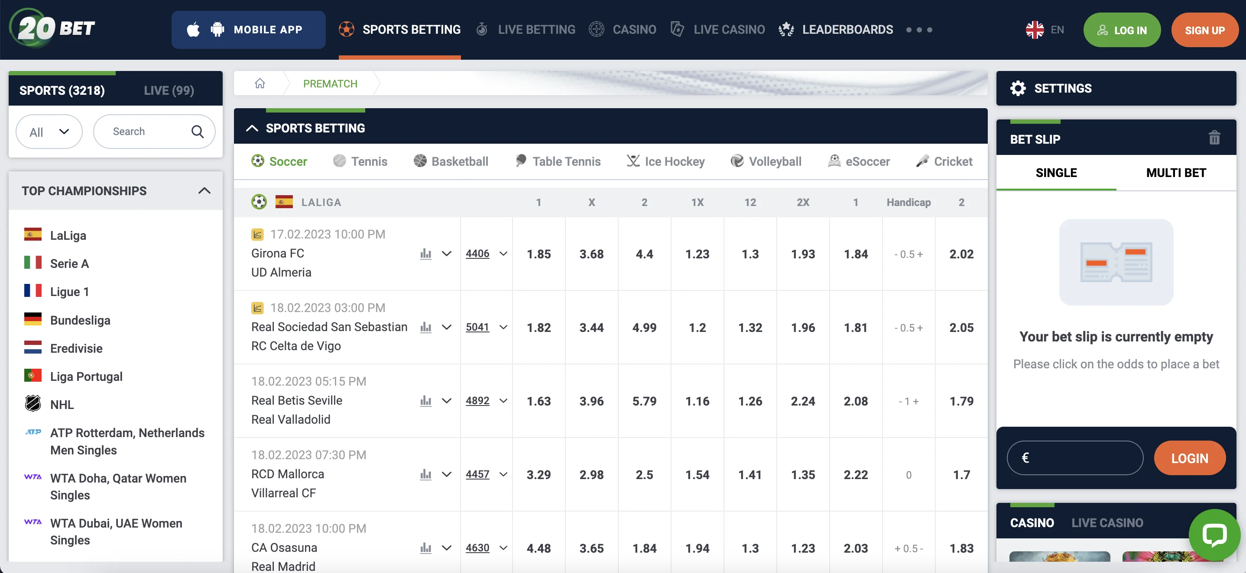Open the Live Casino sidebar tab
The width and height of the screenshot is (1246, 573).
click(1107, 523)
